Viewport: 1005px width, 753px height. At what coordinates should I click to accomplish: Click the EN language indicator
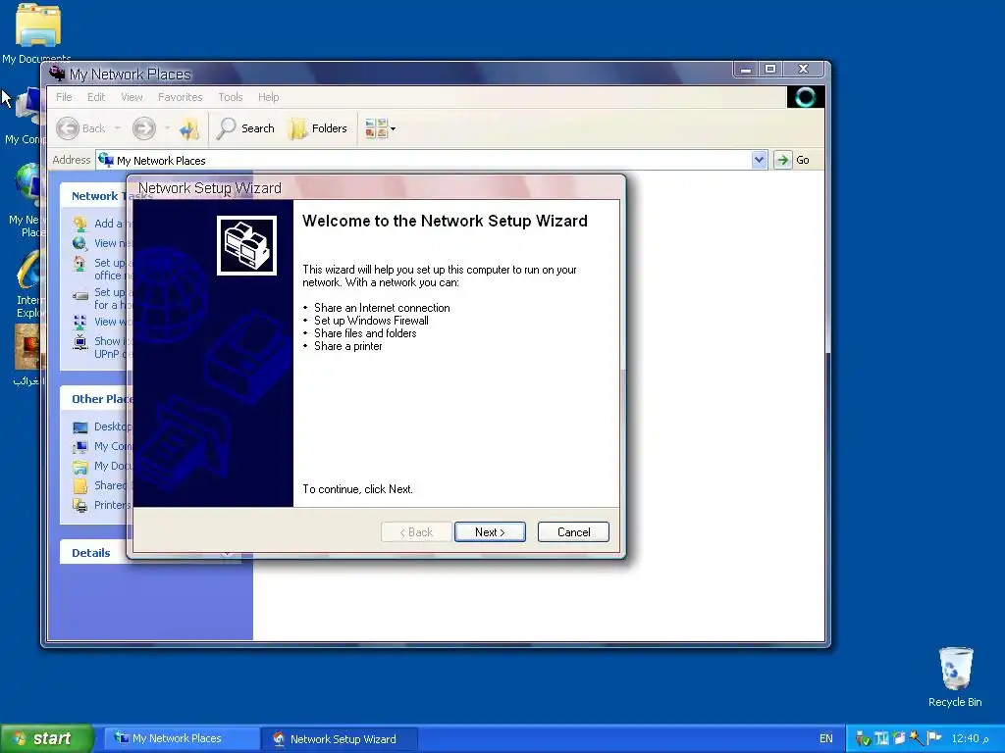(x=825, y=738)
